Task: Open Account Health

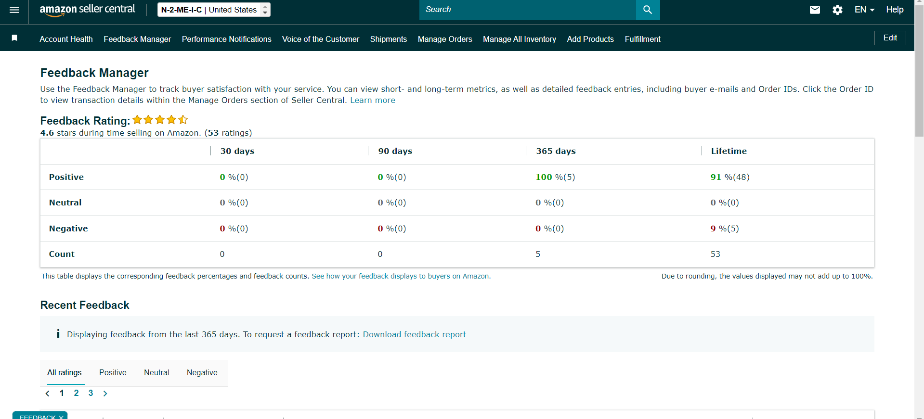Action: tap(66, 39)
